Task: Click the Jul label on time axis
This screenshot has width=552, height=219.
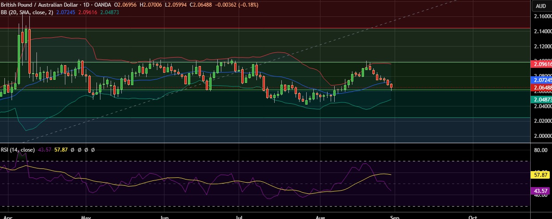Action: [239, 217]
